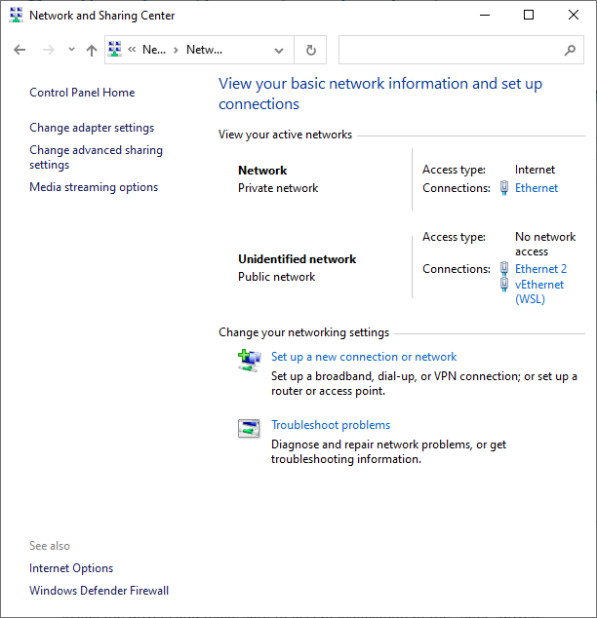Click the 'View your active networks' label
Image resolution: width=597 pixels, height=618 pixels.
[285, 135]
